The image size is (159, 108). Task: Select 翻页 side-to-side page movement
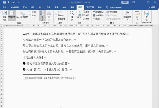49,16
